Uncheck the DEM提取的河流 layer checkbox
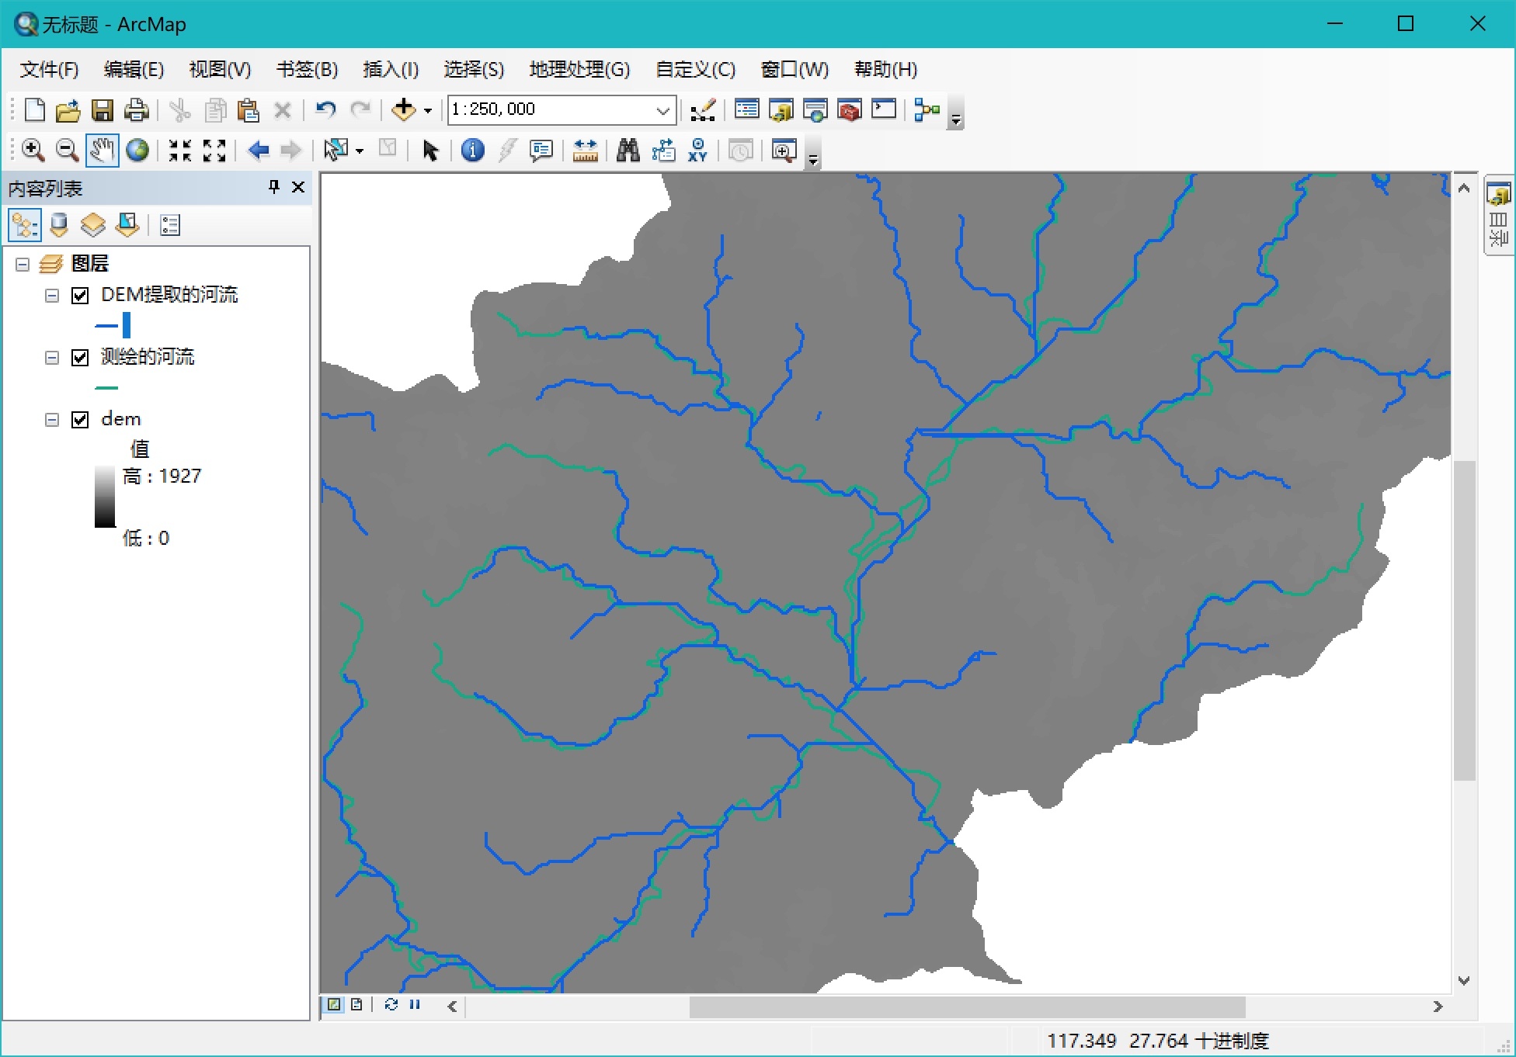 pos(80,296)
